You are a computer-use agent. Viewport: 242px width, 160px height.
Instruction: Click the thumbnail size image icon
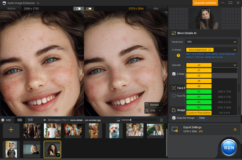118,120
